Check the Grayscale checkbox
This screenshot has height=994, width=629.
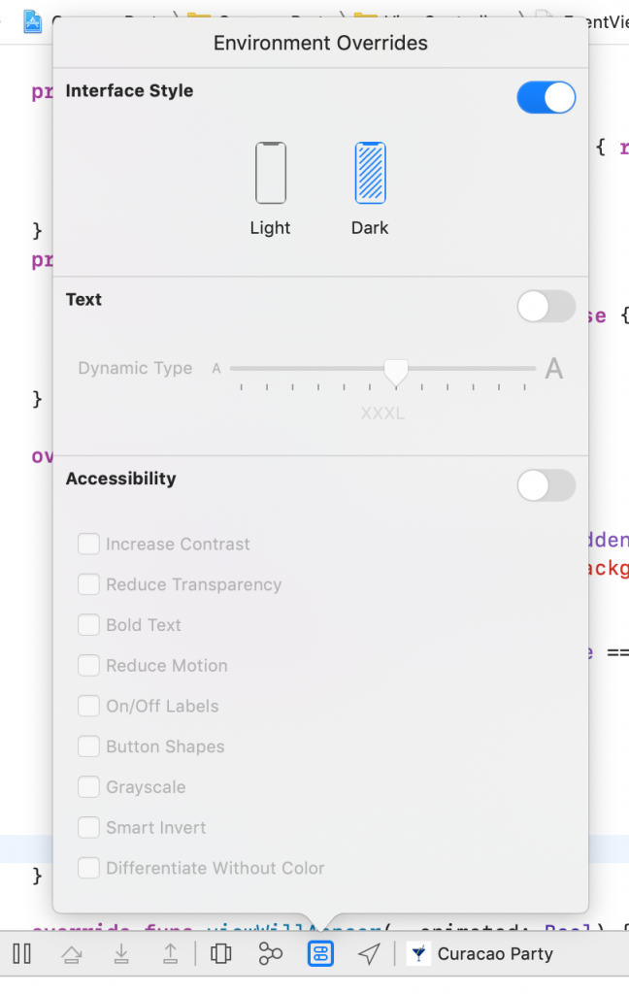[89, 787]
